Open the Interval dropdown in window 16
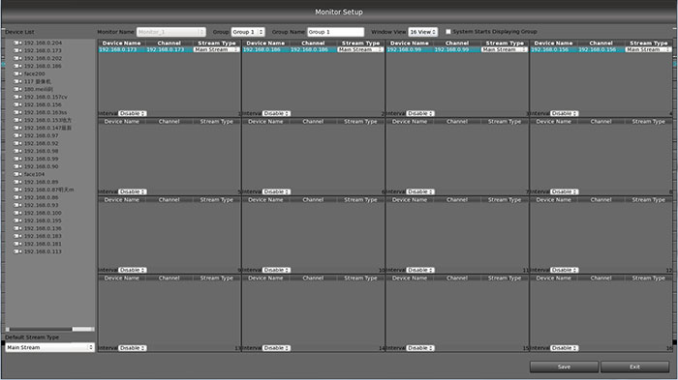 [x=565, y=348]
